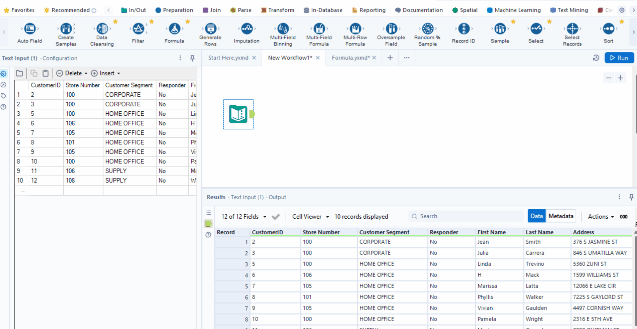Viewport: 637px width, 329px height.
Task: Click Delete in the Text Input configuration
Action: [x=71, y=73]
